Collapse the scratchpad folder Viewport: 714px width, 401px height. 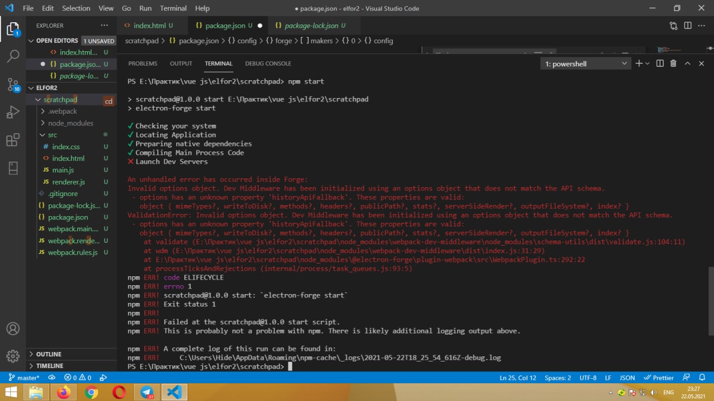[60, 100]
